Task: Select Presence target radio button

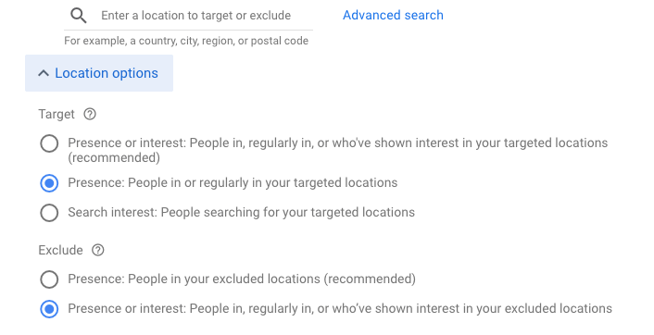Action: click(x=49, y=183)
